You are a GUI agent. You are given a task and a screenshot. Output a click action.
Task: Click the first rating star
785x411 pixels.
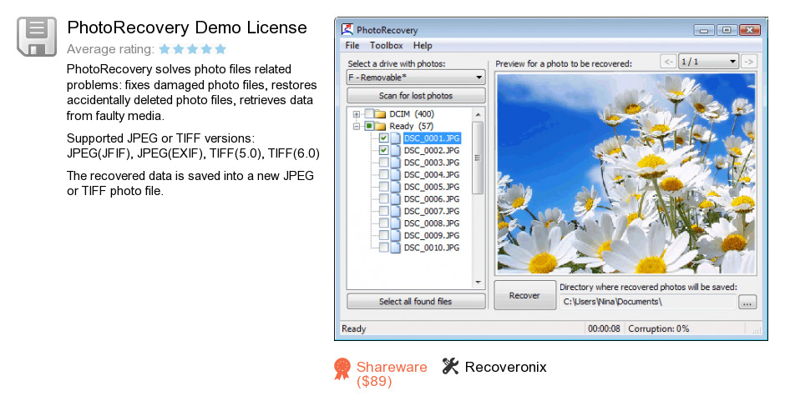coord(165,49)
